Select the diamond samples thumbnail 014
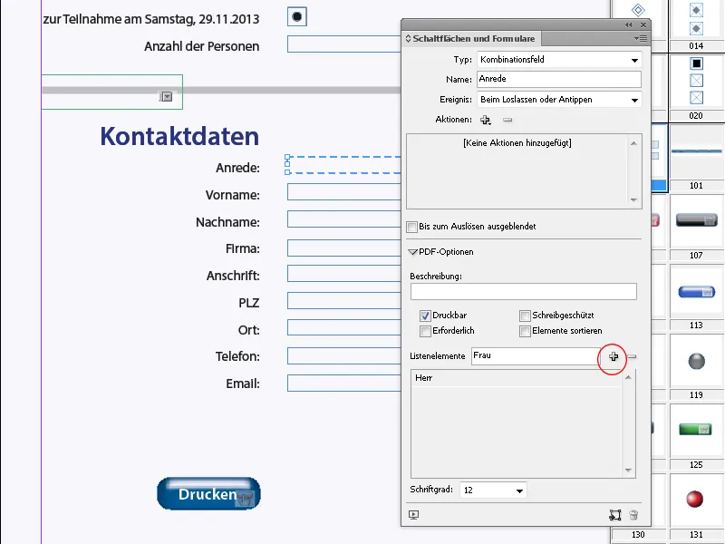725x544 pixels. click(696, 19)
